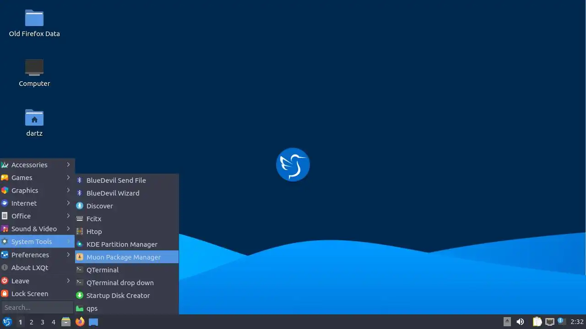The height and width of the screenshot is (329, 586).
Task: Open Startup Disk Creator
Action: coord(127,295)
